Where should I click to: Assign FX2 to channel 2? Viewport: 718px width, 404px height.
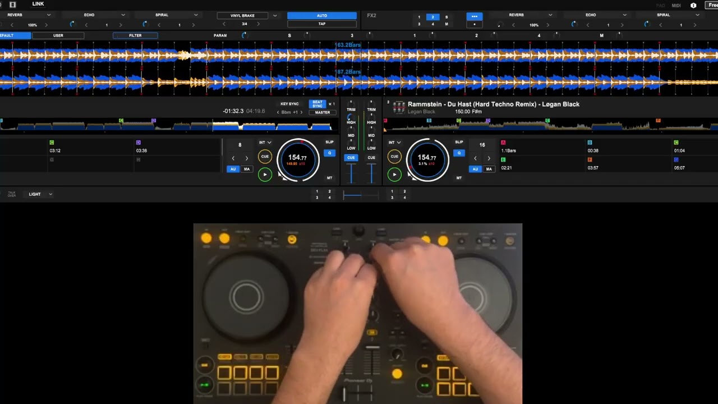click(432, 17)
